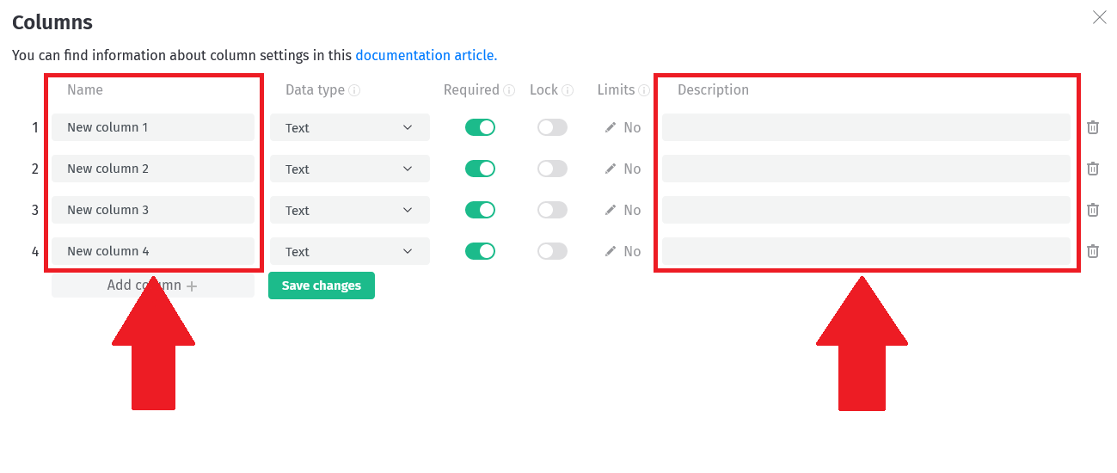
Task: Enable Lock for New column 3
Action: (552, 210)
